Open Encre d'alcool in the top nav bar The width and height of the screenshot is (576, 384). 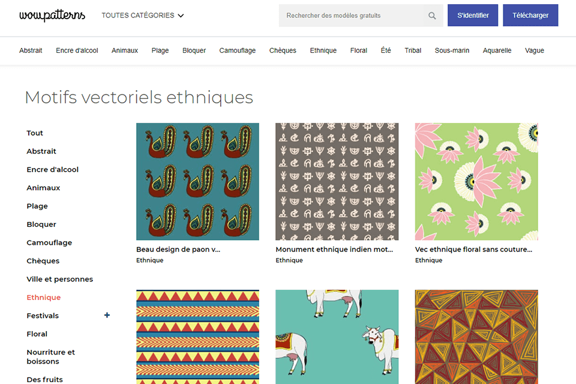77,50
